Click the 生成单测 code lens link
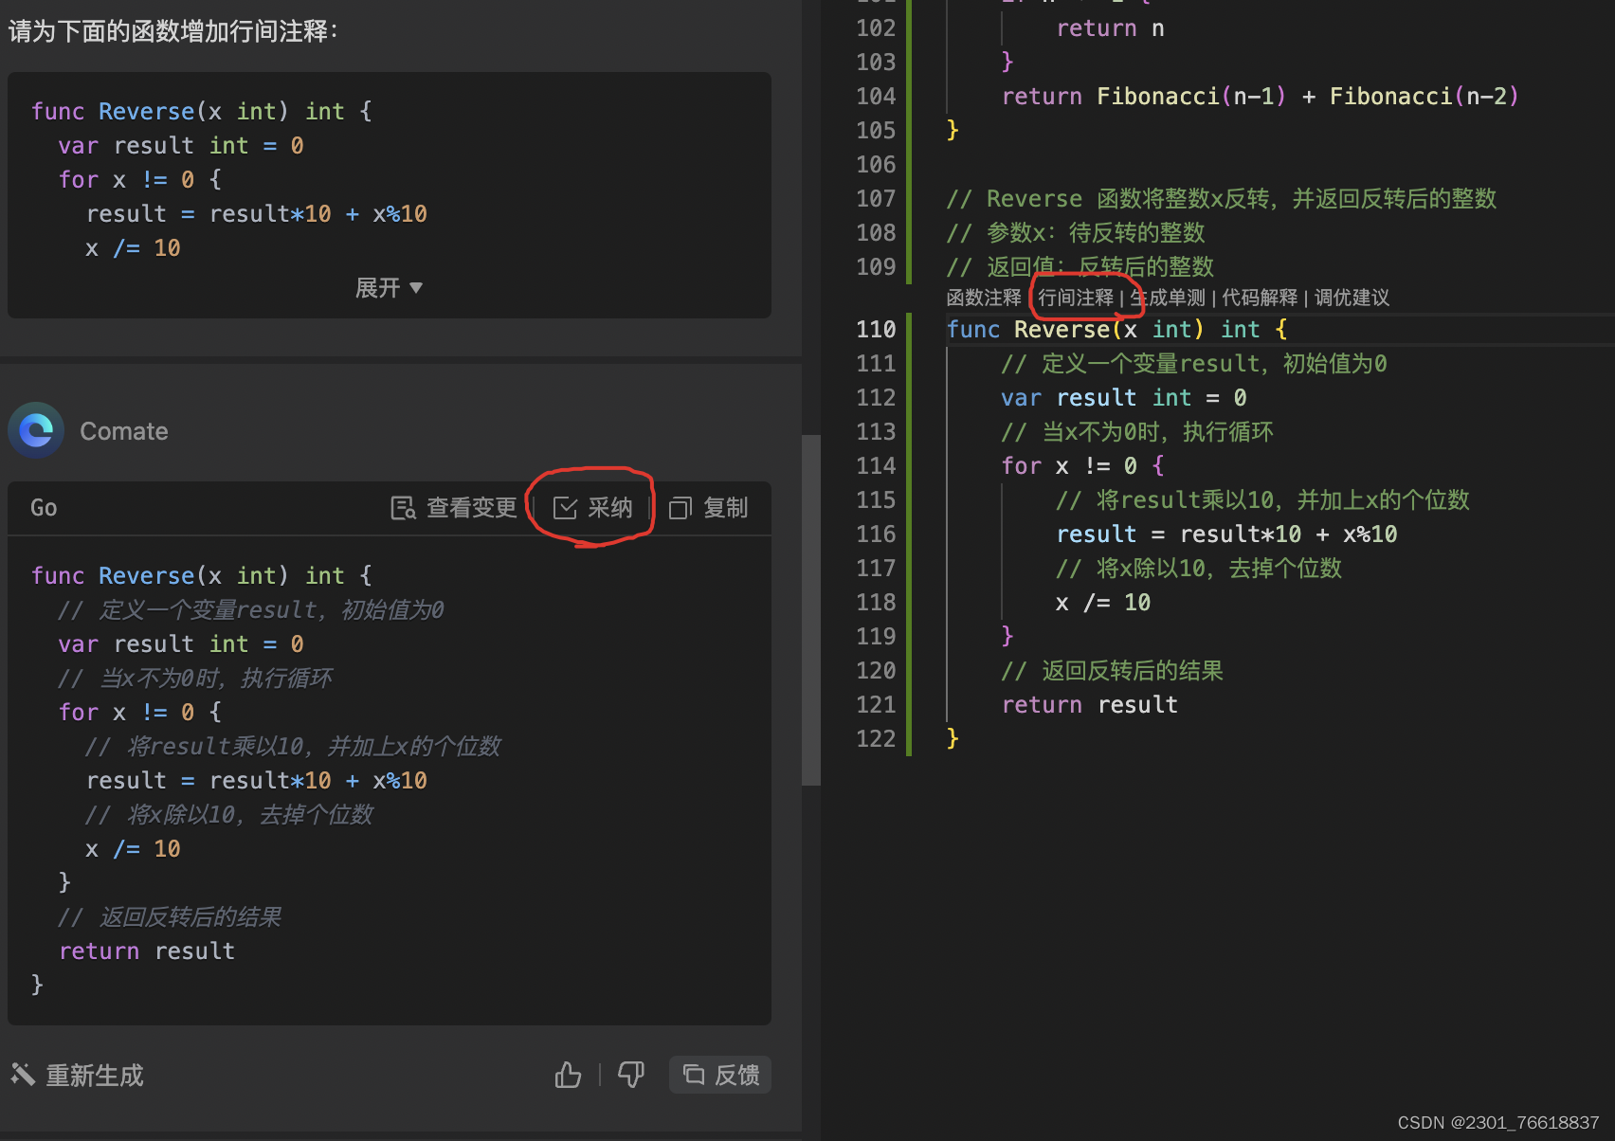This screenshot has height=1141, width=1615. [x=1168, y=298]
